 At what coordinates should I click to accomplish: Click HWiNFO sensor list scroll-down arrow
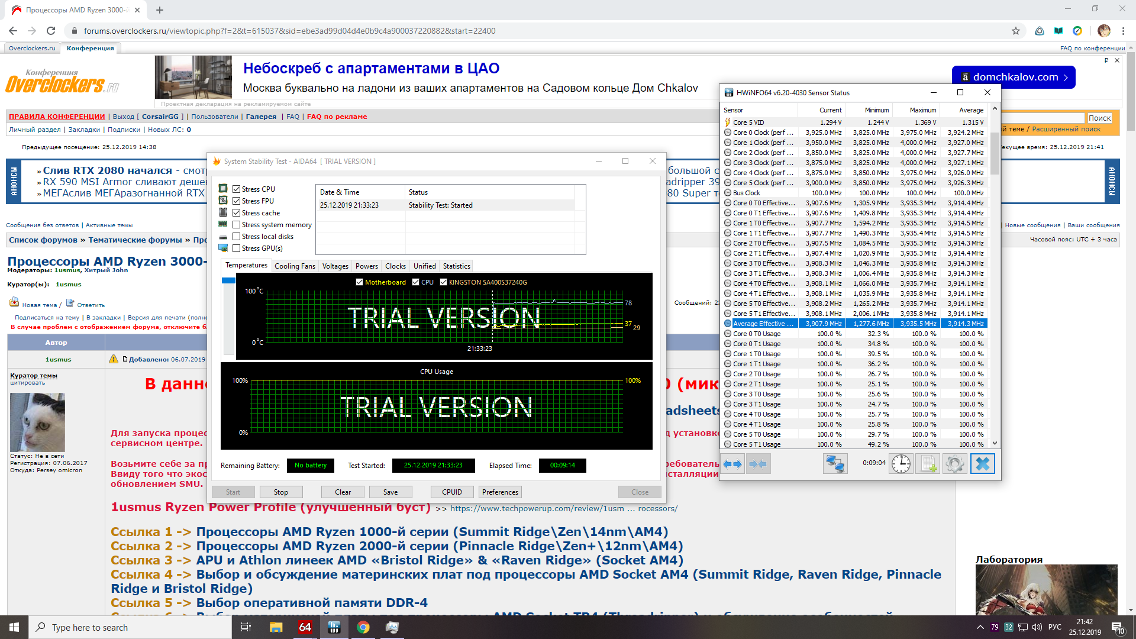(x=995, y=443)
